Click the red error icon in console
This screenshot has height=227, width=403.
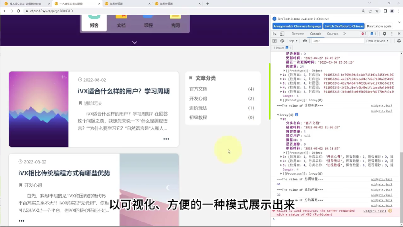click(x=274, y=211)
